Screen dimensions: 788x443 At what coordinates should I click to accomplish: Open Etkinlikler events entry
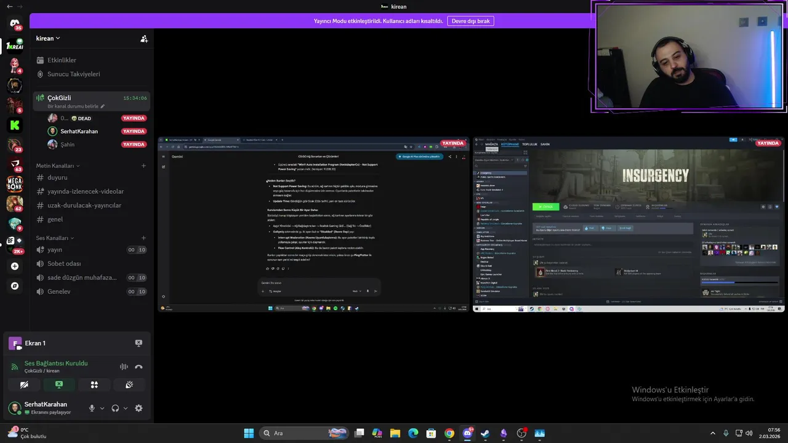(x=91, y=60)
